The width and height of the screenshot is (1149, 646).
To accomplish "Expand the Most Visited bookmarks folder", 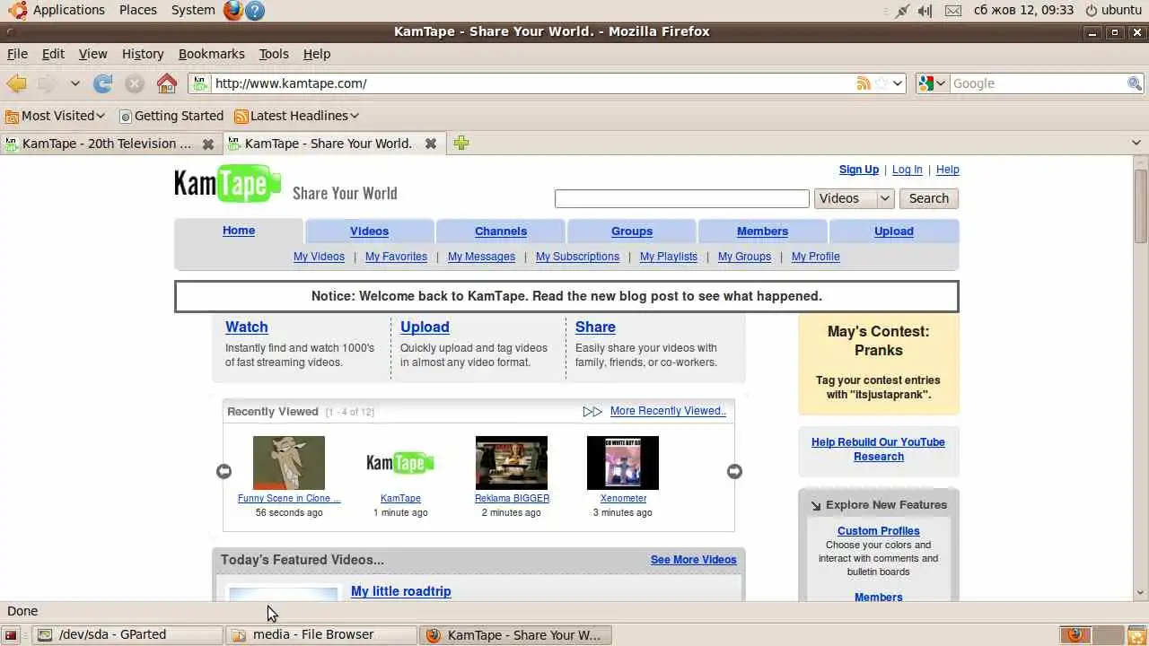I will point(56,116).
